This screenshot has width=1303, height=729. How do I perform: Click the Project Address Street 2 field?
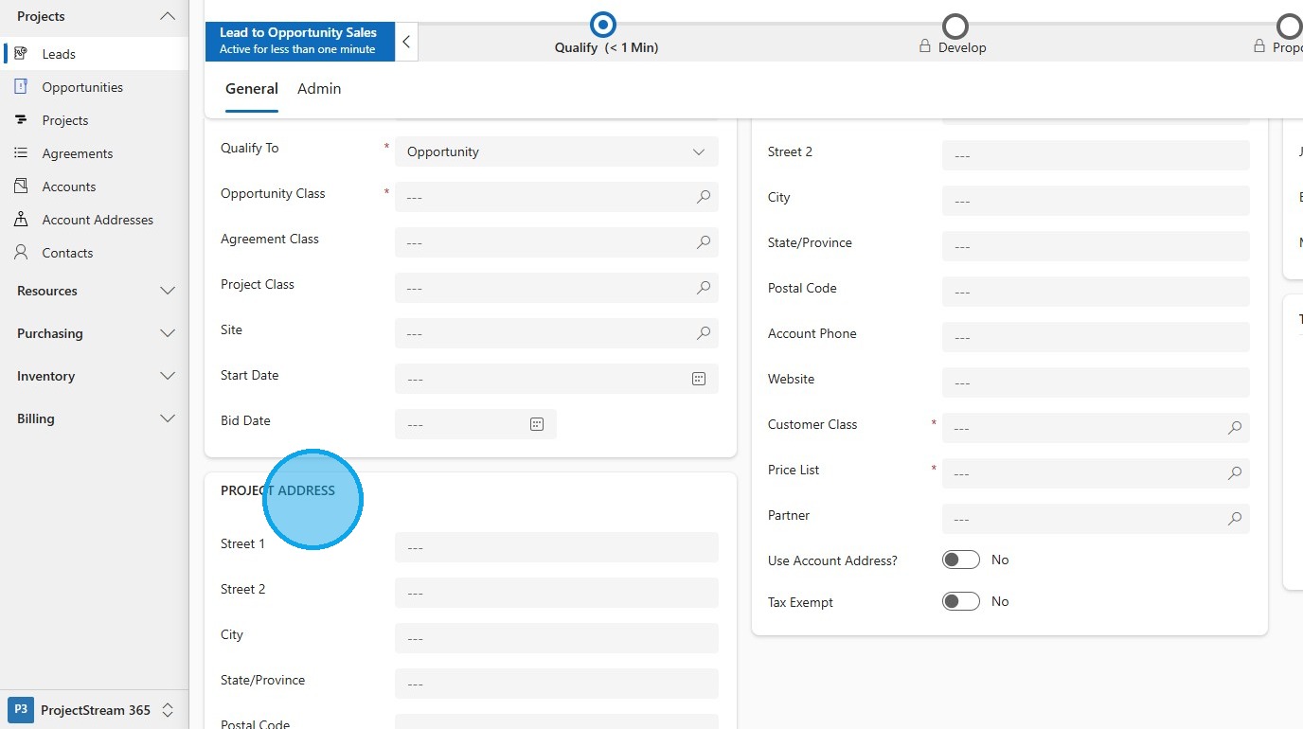(557, 593)
